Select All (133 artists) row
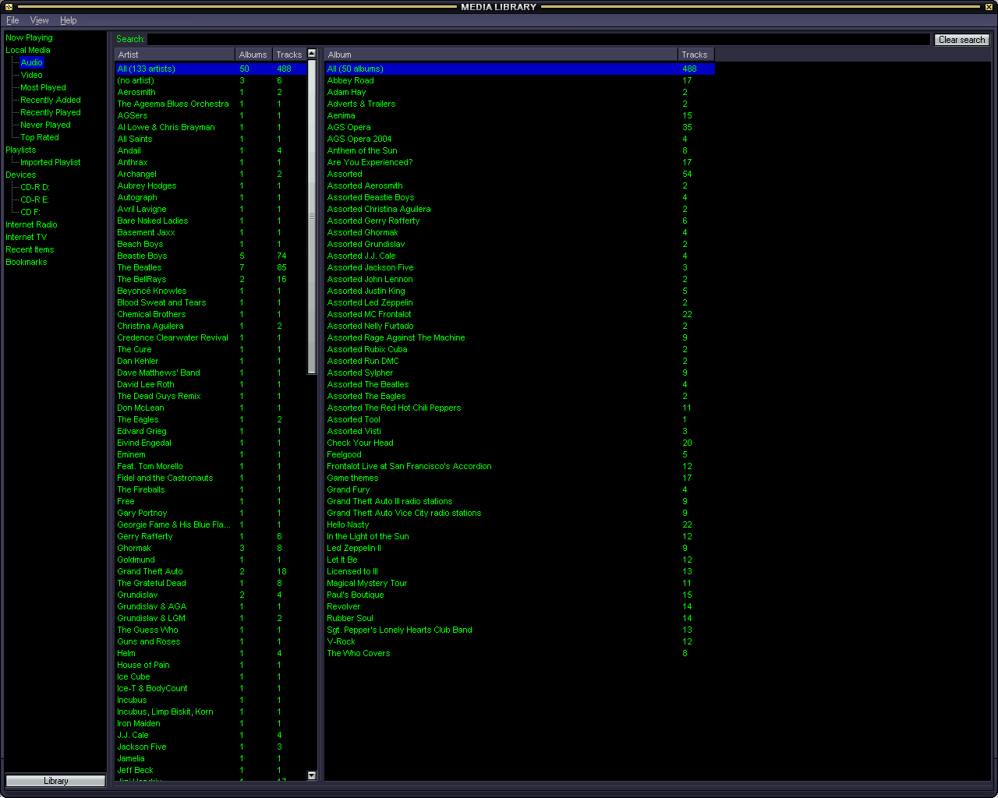The width and height of the screenshot is (998, 798). click(211, 69)
